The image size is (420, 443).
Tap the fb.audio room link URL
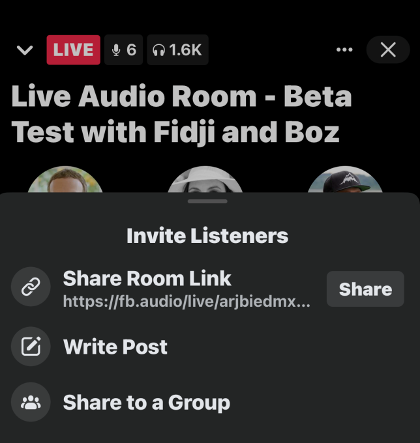coord(185,302)
